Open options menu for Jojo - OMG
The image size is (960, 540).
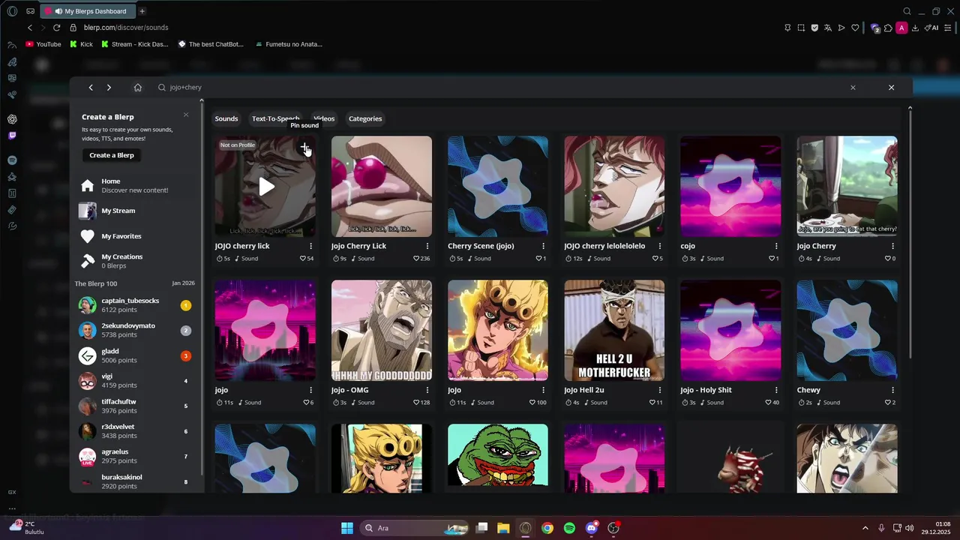pyautogui.click(x=427, y=390)
